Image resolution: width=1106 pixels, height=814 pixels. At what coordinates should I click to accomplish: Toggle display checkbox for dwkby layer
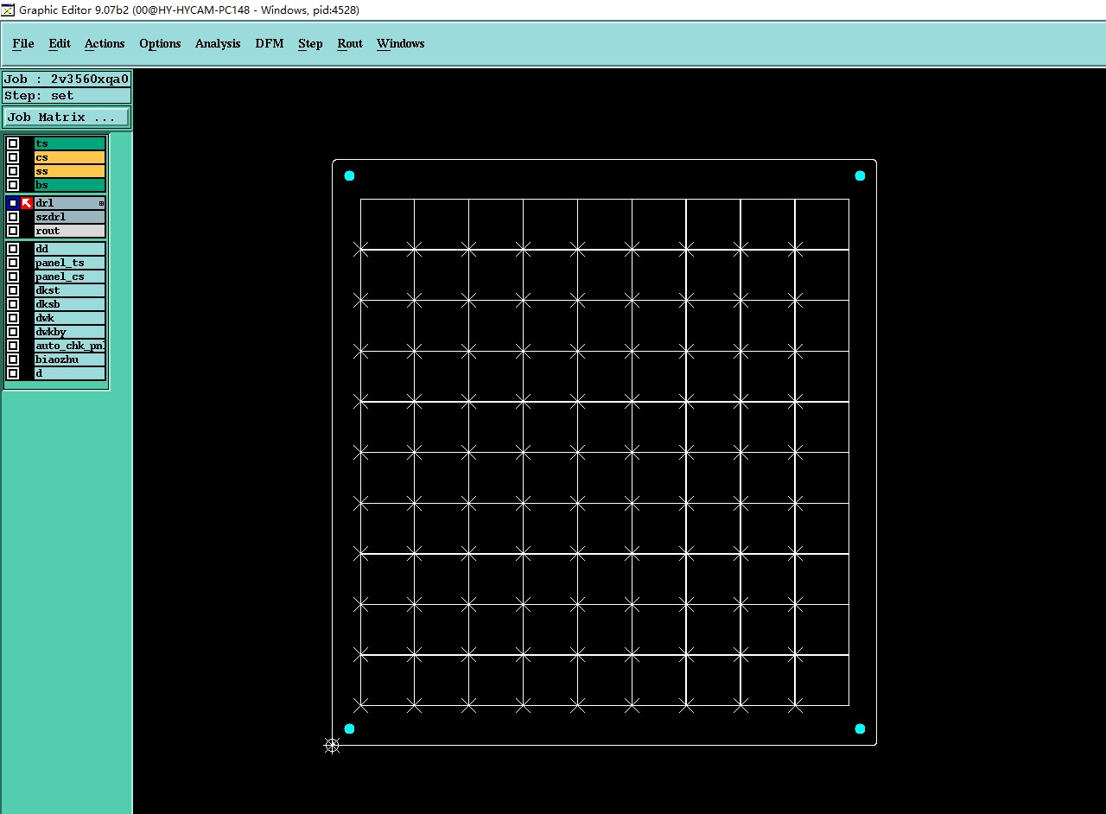[13, 332]
